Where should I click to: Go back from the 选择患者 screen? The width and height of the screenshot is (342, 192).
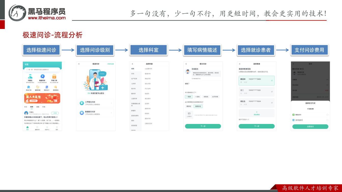[x=240, y=64]
